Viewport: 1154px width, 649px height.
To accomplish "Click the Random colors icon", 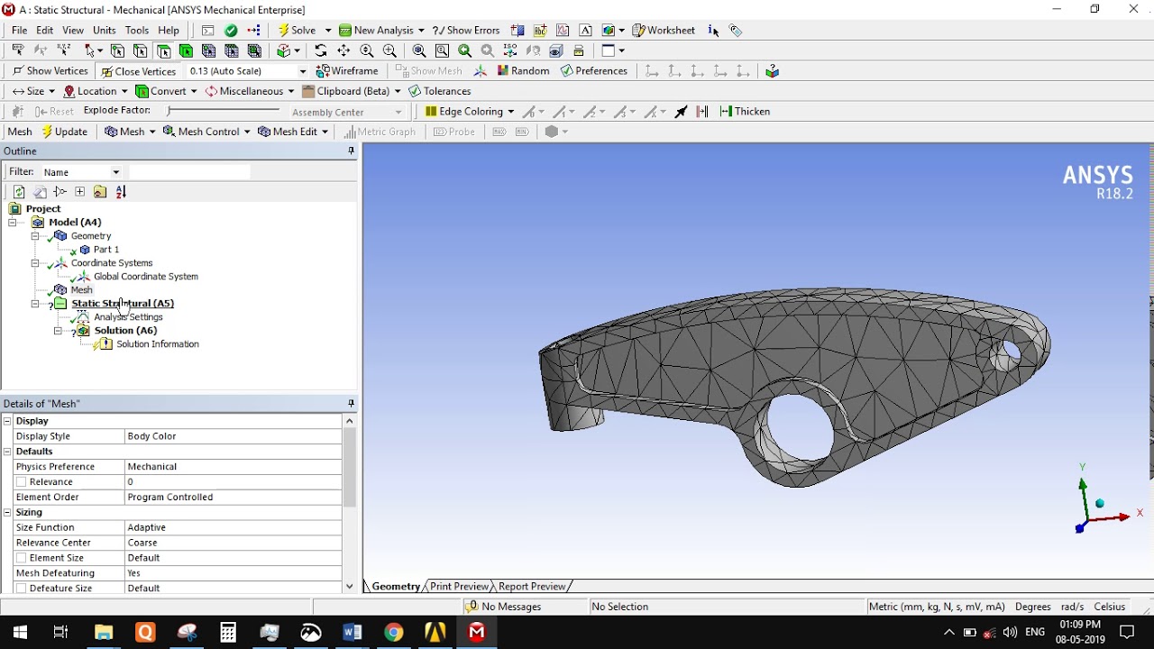I will coord(523,70).
